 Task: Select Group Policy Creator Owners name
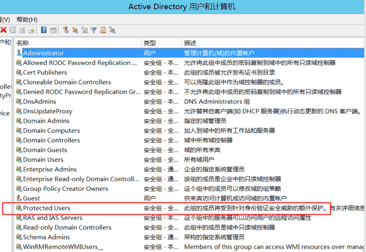66,189
